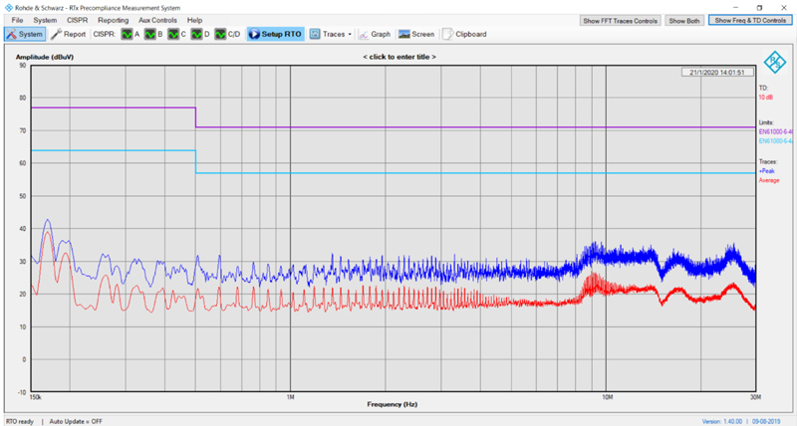Open the Graph settings tool

(x=376, y=34)
